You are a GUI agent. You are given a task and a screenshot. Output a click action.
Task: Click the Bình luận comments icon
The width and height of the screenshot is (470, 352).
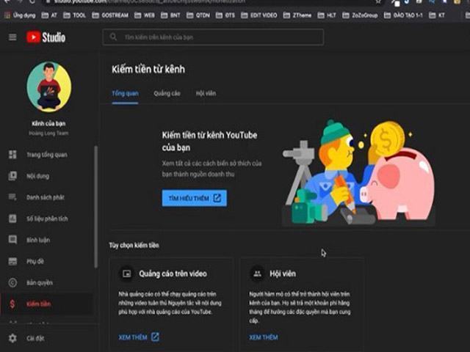pyautogui.click(x=12, y=240)
